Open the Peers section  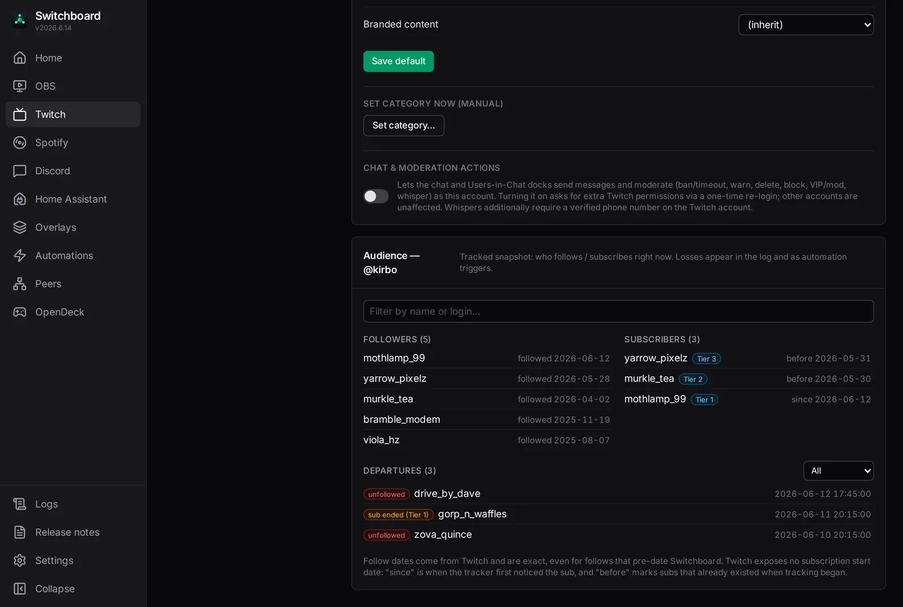coord(73,283)
